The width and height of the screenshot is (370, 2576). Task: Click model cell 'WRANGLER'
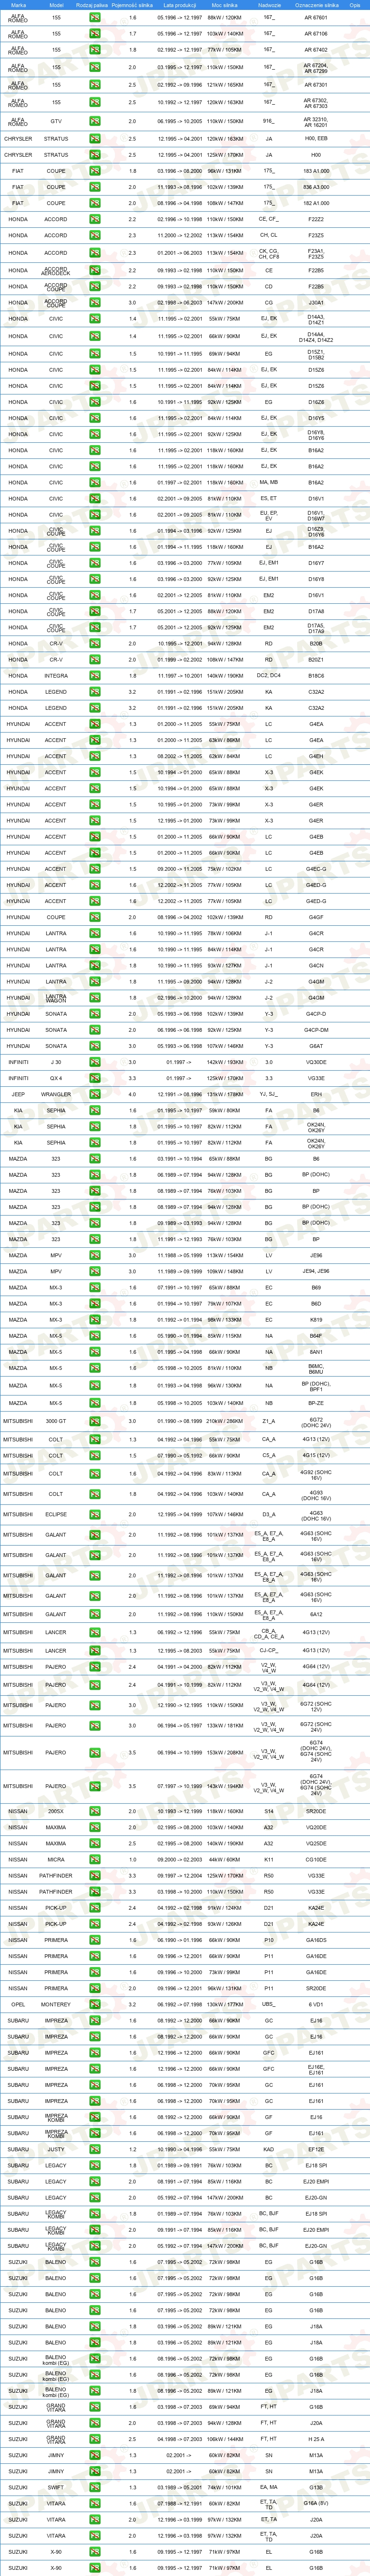pyautogui.click(x=56, y=1094)
